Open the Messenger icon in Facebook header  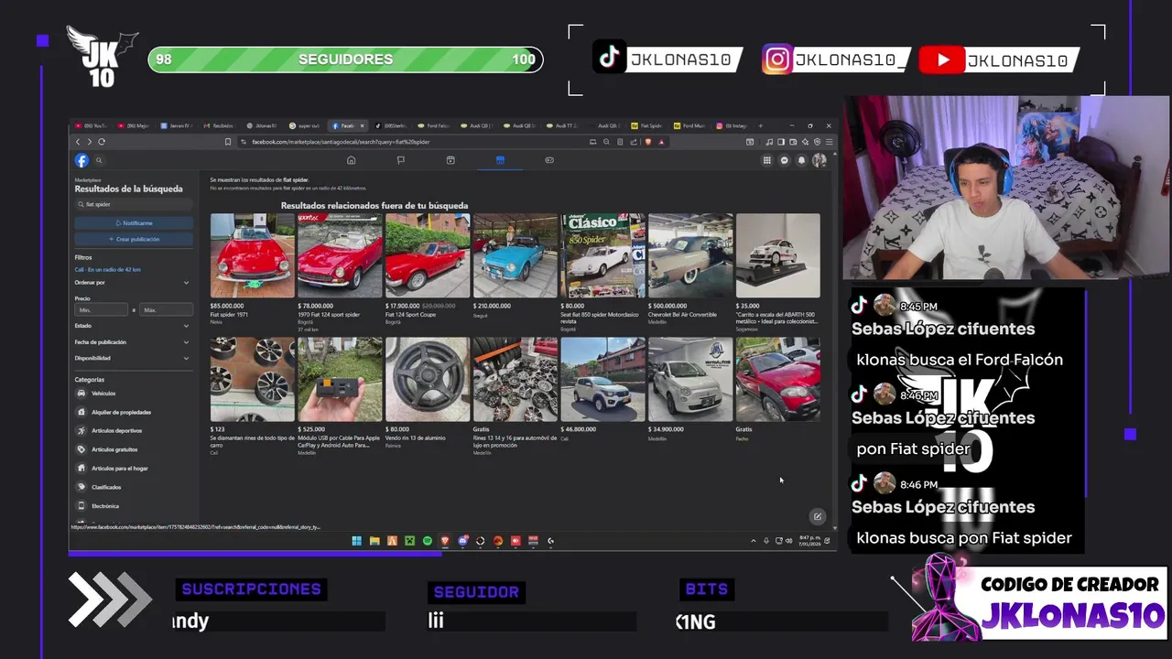[785, 160]
